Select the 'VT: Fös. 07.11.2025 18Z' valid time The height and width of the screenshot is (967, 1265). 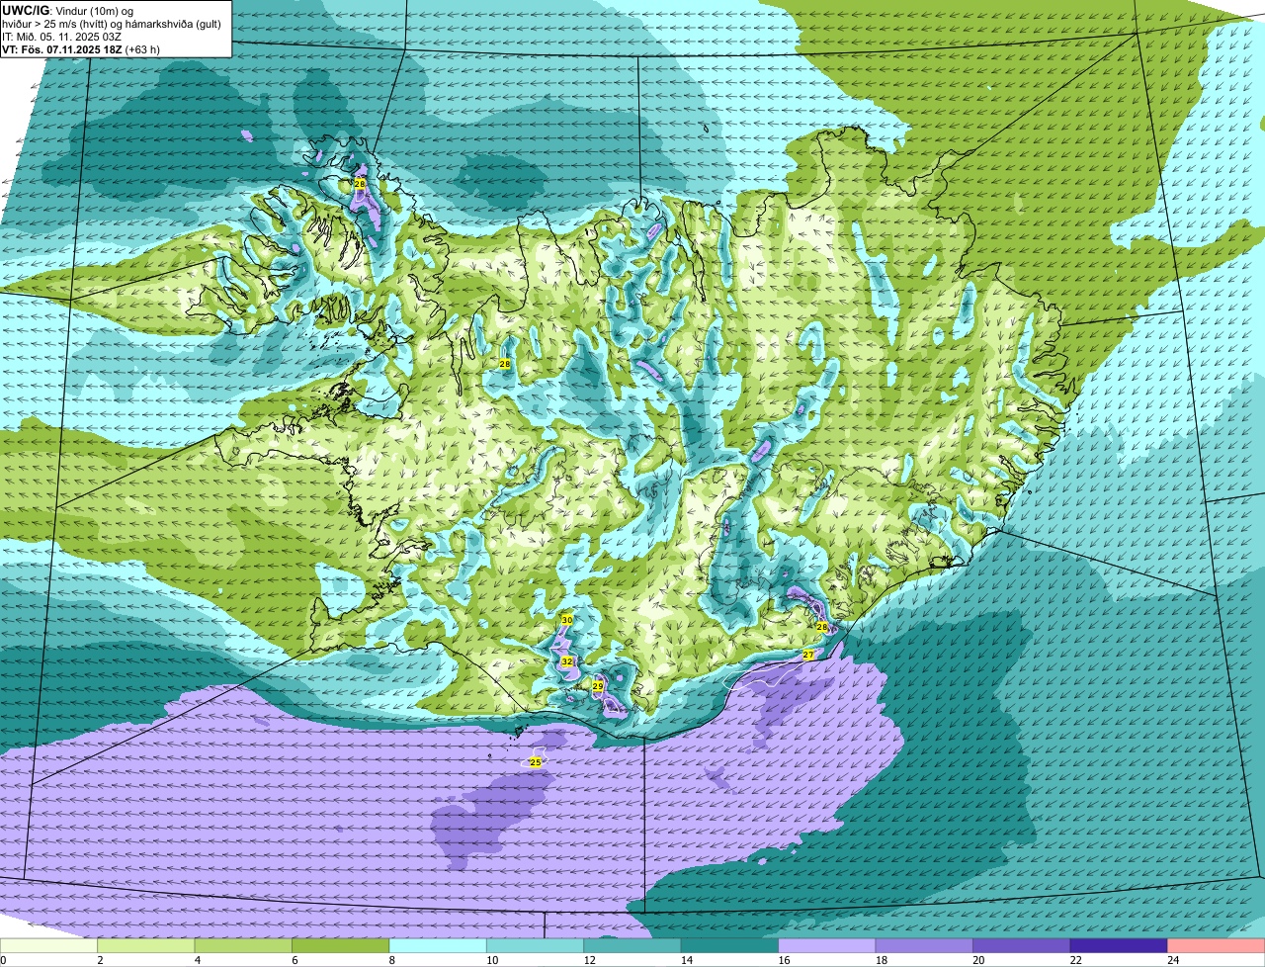click(x=61, y=49)
